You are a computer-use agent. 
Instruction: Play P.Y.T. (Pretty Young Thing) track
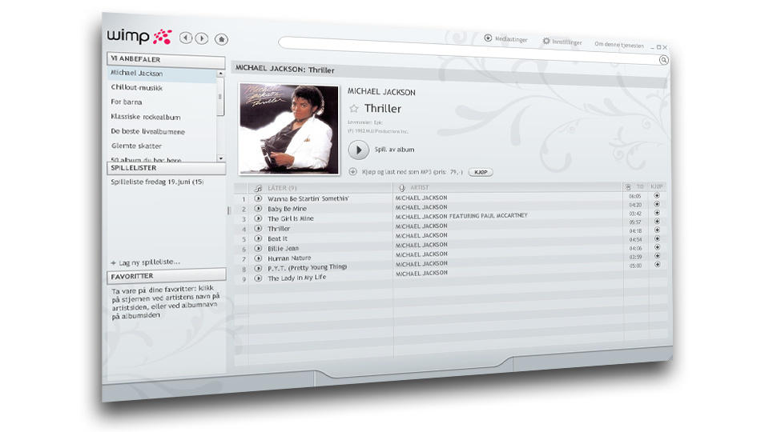tap(258, 269)
